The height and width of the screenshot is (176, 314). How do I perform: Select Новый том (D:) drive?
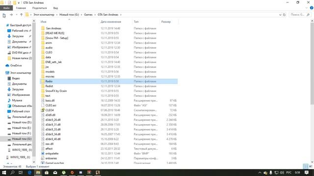click(22, 122)
